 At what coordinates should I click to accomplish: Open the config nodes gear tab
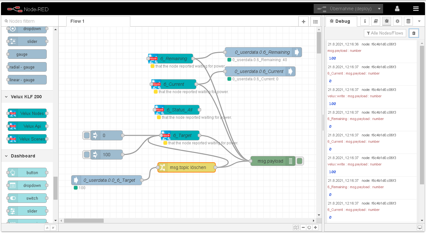[x=398, y=21]
